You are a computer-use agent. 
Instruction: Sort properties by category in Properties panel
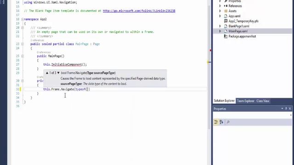[216, 122]
